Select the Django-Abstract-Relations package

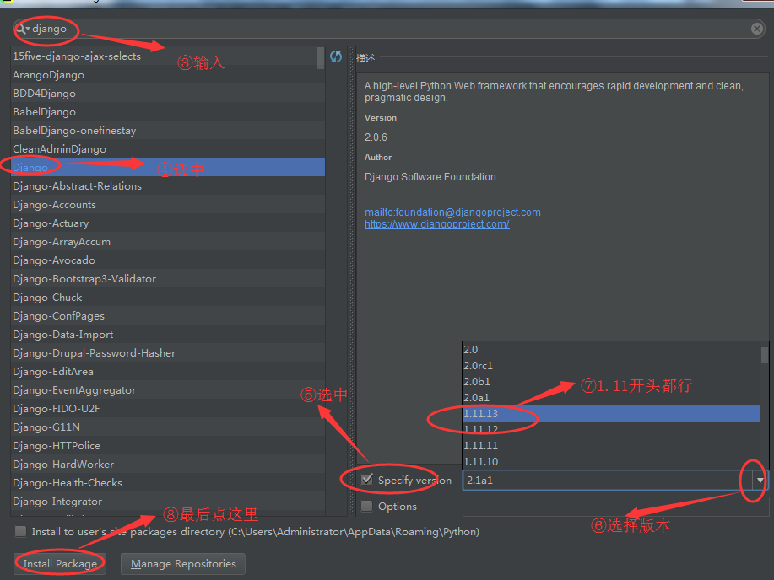pos(168,186)
